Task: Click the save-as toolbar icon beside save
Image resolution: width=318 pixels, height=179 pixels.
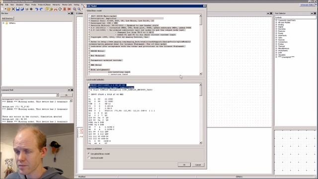Action: pyautogui.click(x=22, y=9)
